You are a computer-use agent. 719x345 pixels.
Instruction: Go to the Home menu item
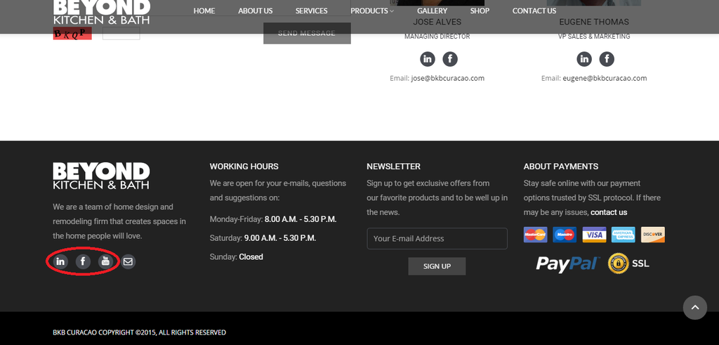tap(204, 11)
